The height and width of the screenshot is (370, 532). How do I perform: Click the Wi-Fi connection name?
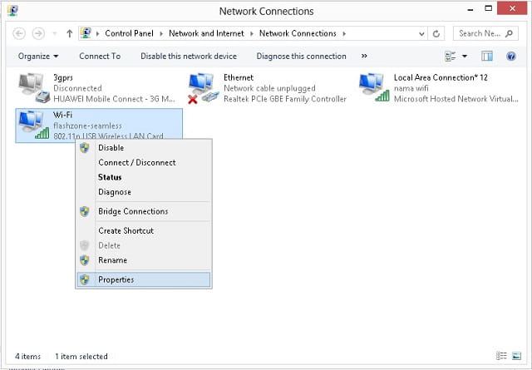[x=63, y=115]
